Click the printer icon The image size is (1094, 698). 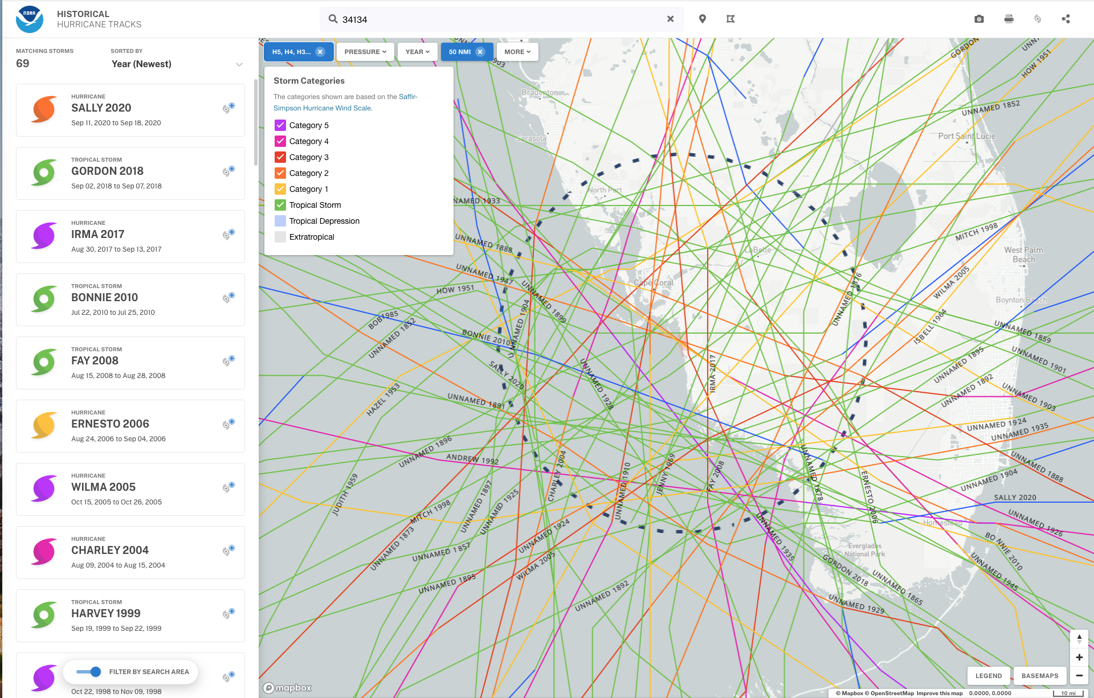tap(1009, 19)
